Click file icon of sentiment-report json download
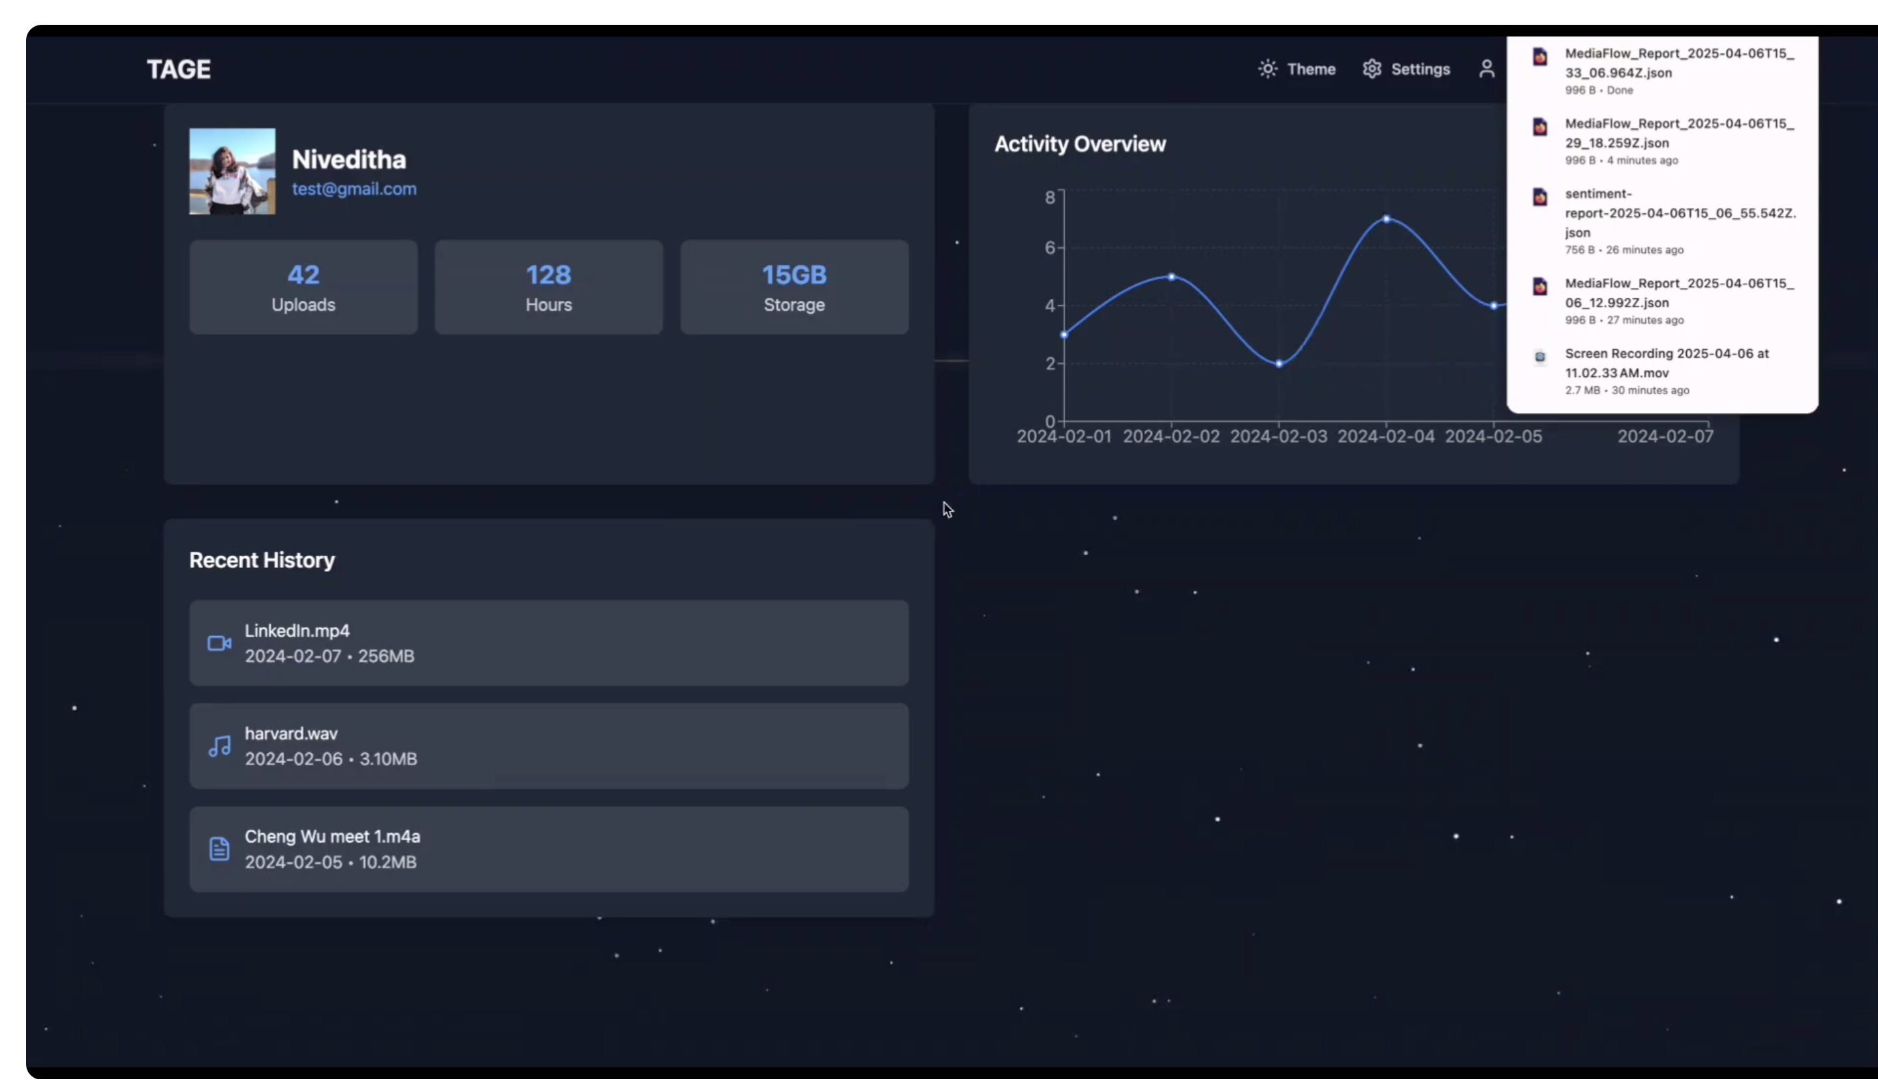This screenshot has height=1083, width=1878. click(x=1539, y=197)
